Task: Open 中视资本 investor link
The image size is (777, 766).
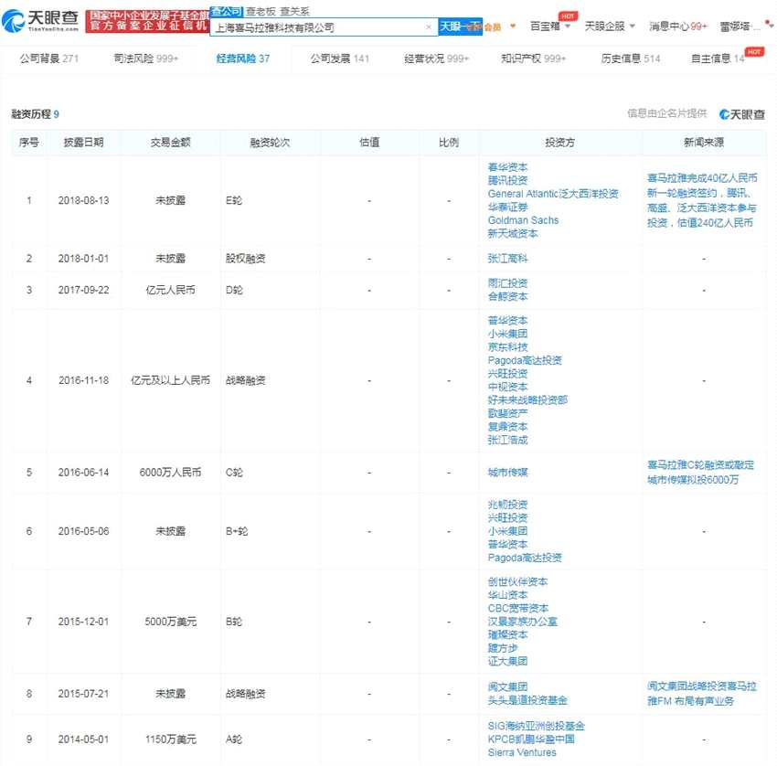Action: pyautogui.click(x=507, y=387)
